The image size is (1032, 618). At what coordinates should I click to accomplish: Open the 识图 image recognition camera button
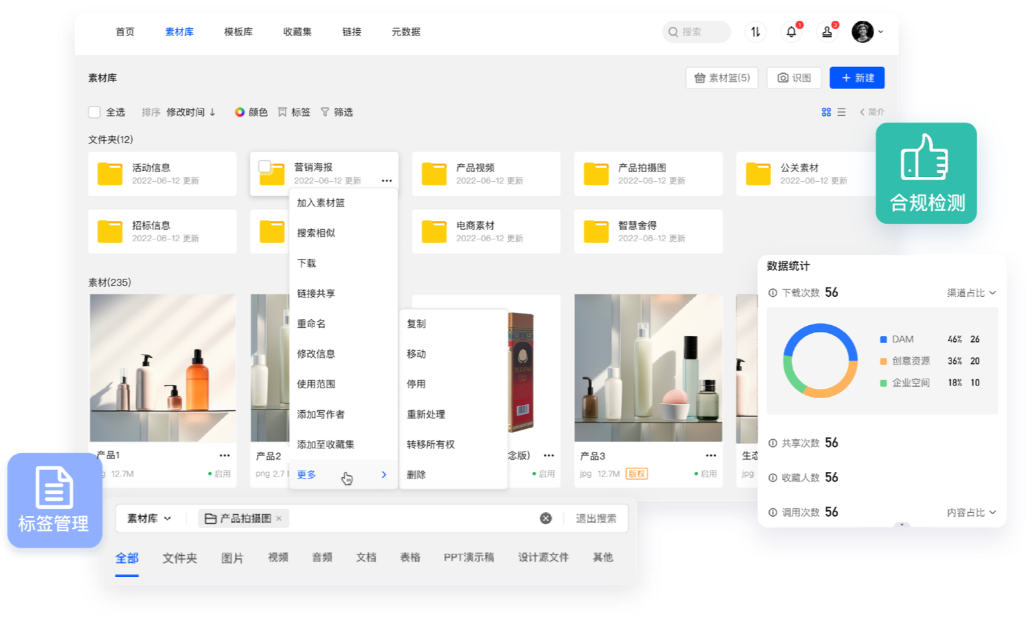click(x=794, y=78)
